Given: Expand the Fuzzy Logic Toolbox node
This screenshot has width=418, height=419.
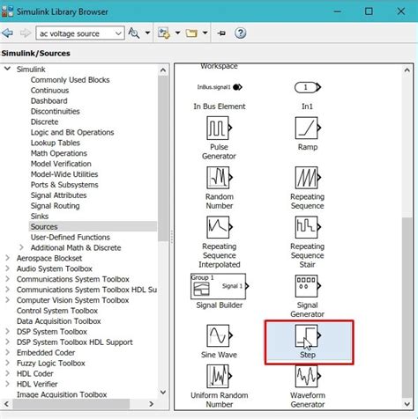Looking at the screenshot, I should pos(7,363).
